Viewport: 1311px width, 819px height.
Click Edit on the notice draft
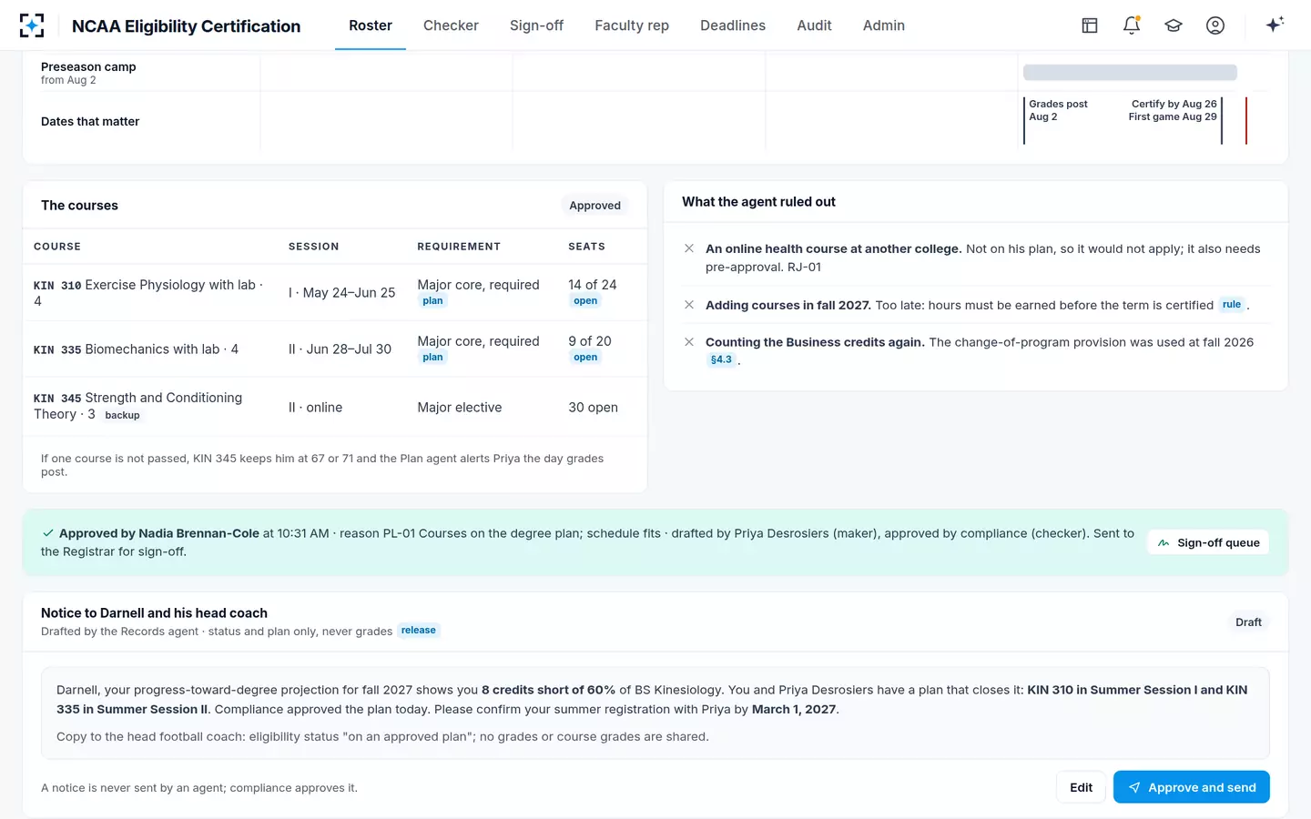[x=1082, y=787]
